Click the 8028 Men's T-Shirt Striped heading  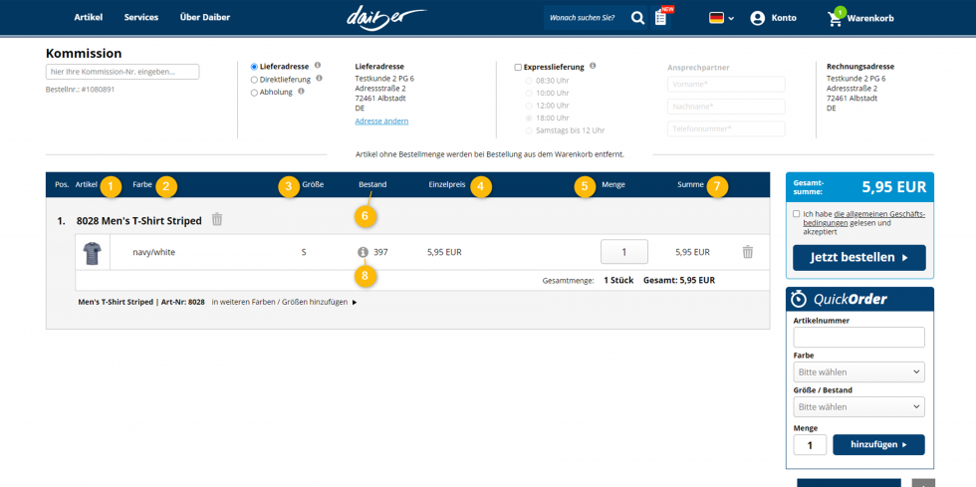[138, 220]
